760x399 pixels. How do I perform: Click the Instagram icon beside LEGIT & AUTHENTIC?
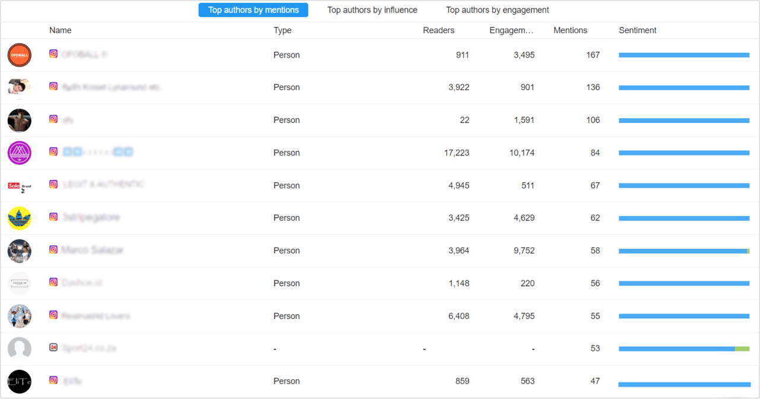53,184
